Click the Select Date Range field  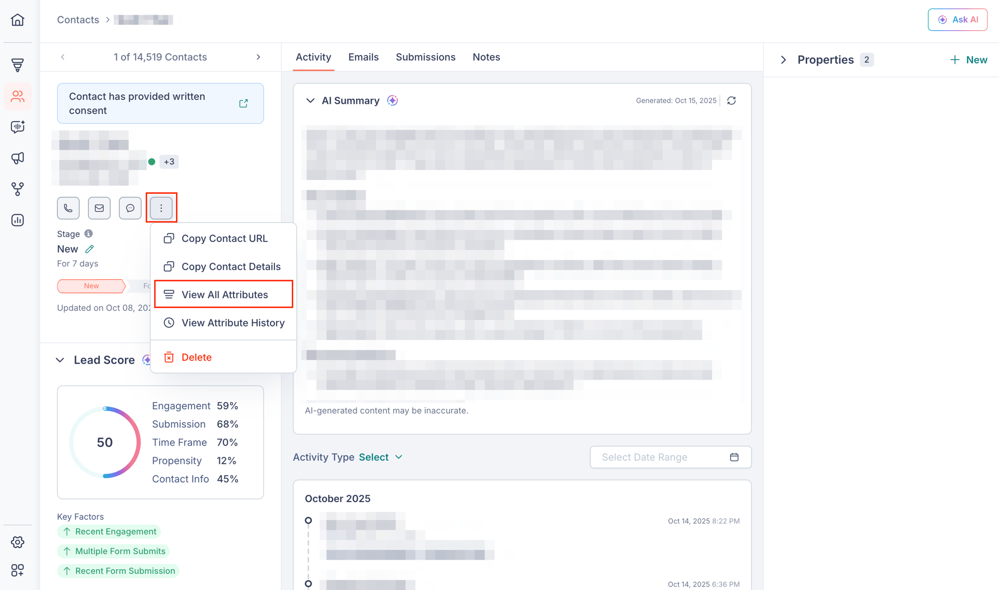point(670,457)
